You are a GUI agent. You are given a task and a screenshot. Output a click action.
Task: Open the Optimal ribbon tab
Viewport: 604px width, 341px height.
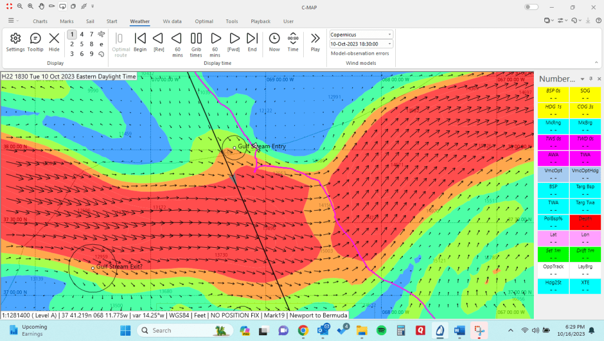point(203,21)
